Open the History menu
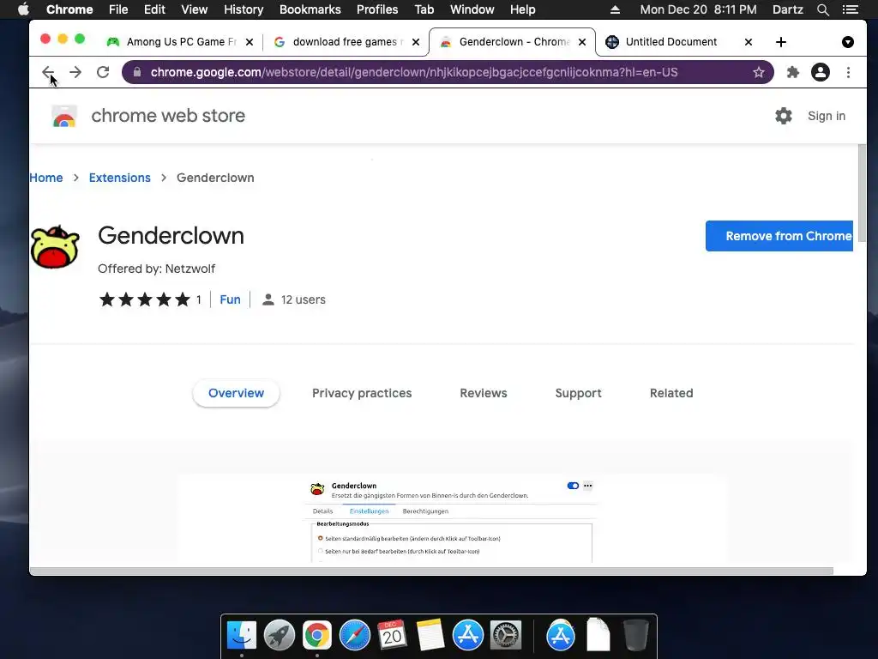 (243, 9)
